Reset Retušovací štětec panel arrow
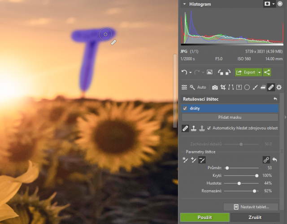Viewport: 287px width, 224px height. coord(275,99)
